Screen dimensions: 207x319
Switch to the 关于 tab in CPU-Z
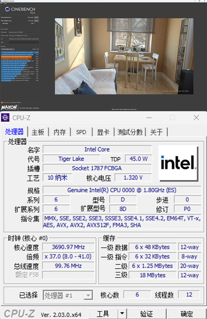click(x=156, y=132)
